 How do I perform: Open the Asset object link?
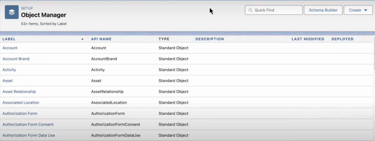click(8, 81)
